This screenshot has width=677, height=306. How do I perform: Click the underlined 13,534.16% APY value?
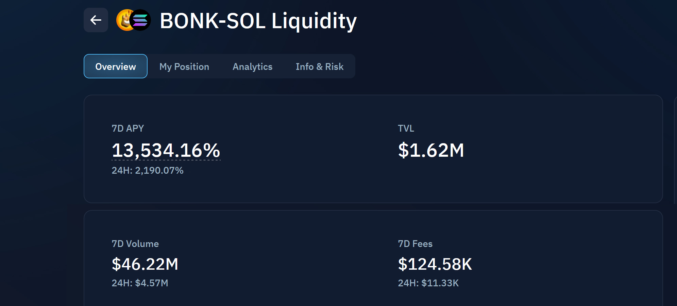pyautogui.click(x=166, y=150)
